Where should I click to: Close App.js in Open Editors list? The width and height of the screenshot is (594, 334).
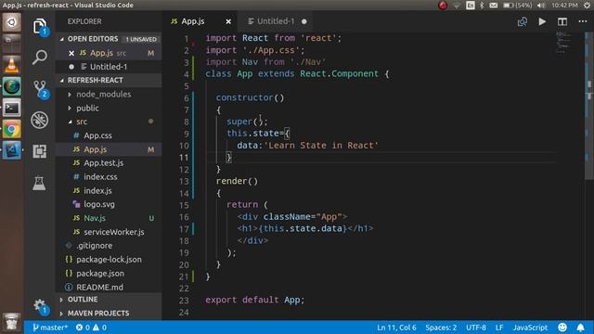point(71,53)
